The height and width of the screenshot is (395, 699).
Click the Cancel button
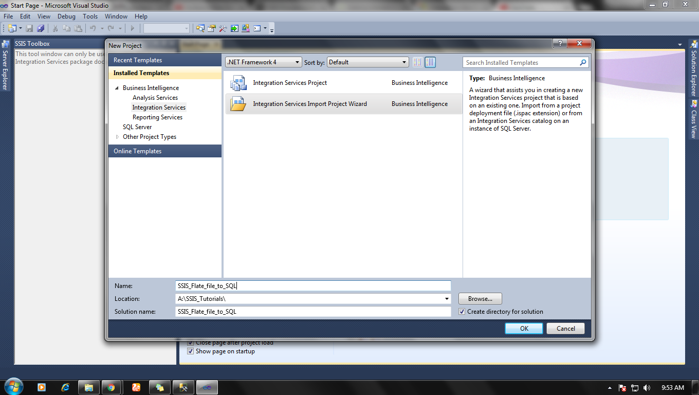coord(565,329)
